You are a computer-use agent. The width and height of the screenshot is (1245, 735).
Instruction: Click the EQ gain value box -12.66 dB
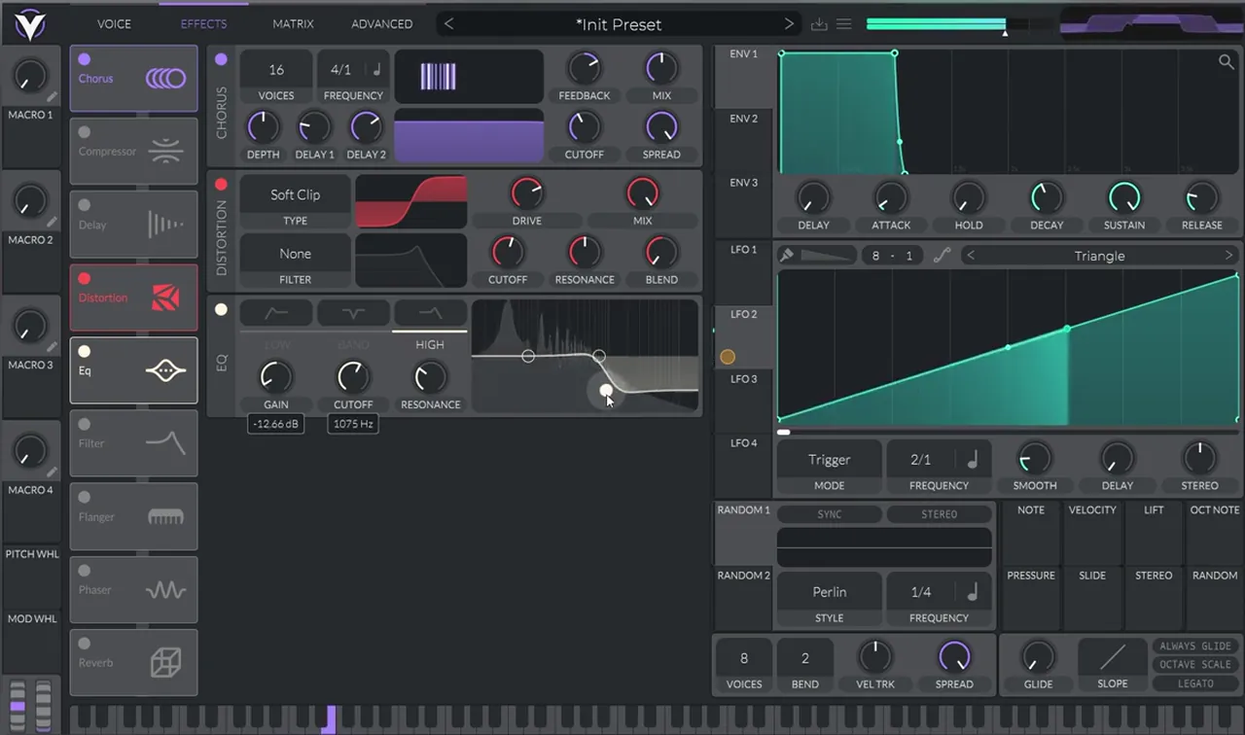[275, 424]
